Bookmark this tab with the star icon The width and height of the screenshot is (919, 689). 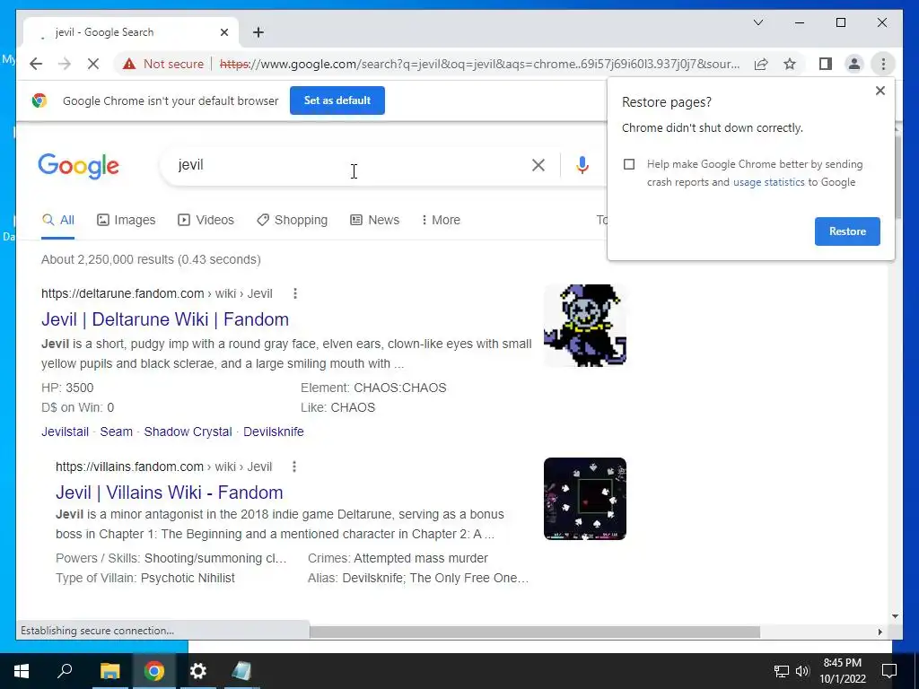coord(790,64)
